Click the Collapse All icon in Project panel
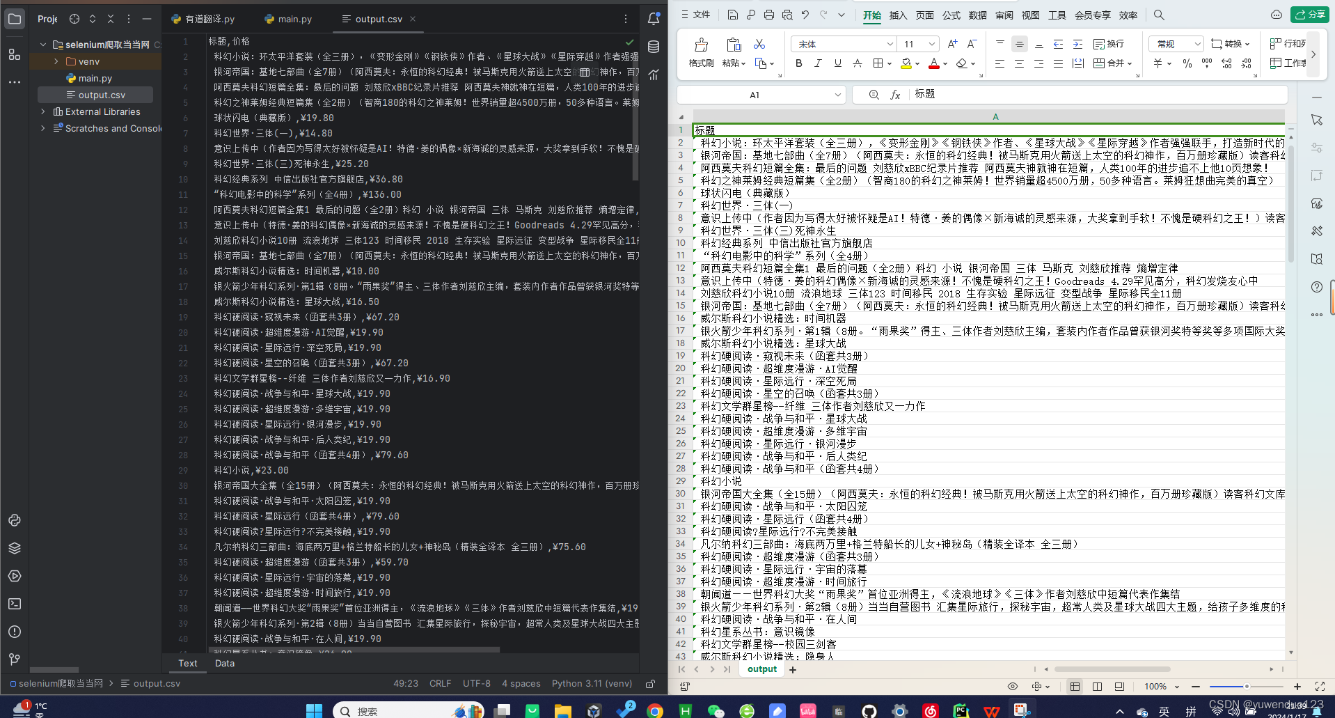Image resolution: width=1335 pixels, height=718 pixels. coord(111,19)
